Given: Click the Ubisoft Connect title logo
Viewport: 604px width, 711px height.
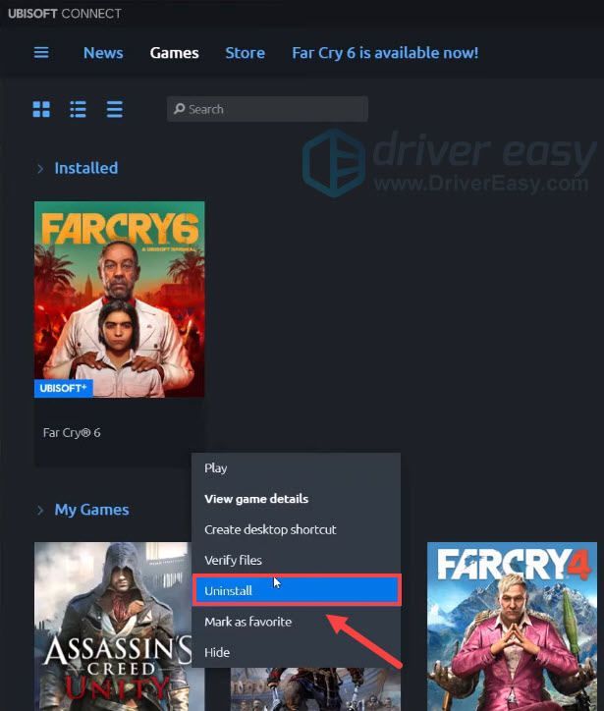Looking at the screenshot, I should coord(65,14).
